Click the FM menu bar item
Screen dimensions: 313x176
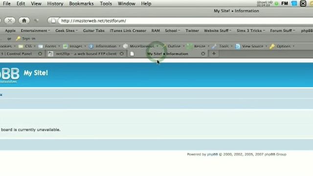point(285,3)
